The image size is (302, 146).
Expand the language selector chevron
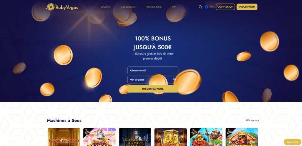(211, 7)
